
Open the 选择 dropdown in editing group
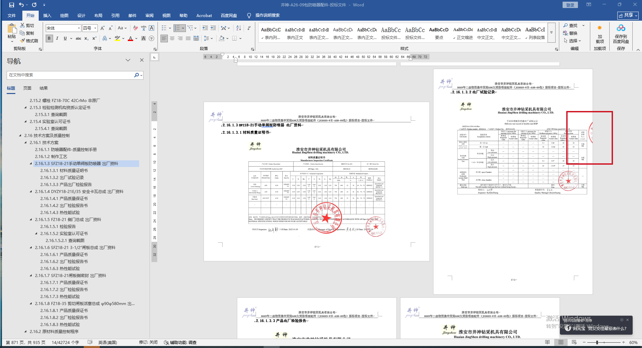pos(573,41)
